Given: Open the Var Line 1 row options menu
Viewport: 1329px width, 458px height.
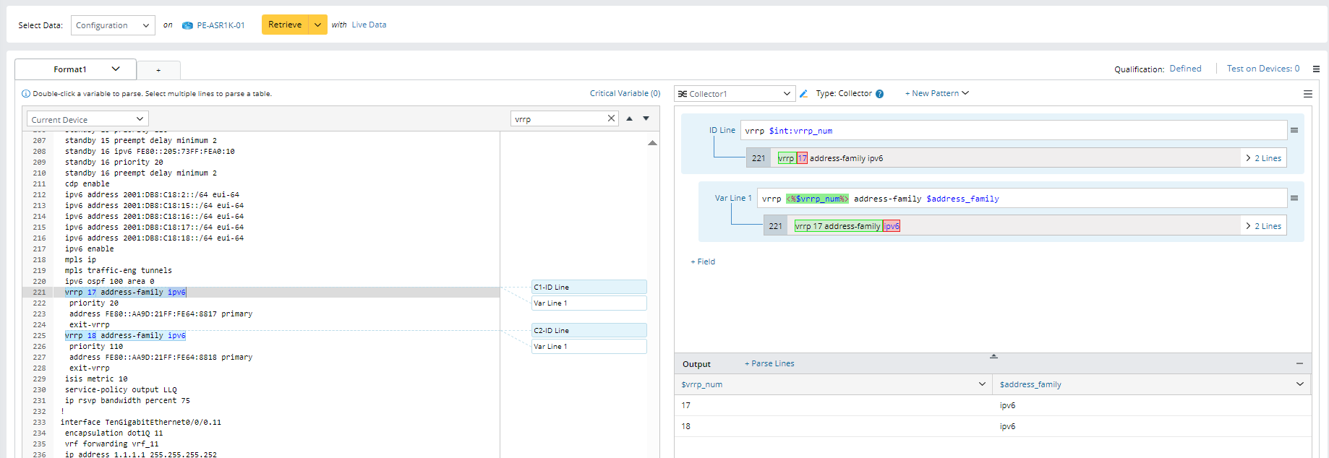Looking at the screenshot, I should click(x=1294, y=199).
